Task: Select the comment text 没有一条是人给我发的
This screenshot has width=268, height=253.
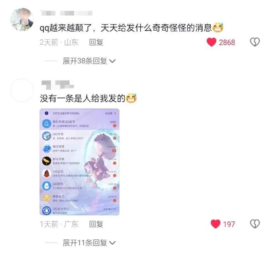Action: pyautogui.click(x=83, y=98)
